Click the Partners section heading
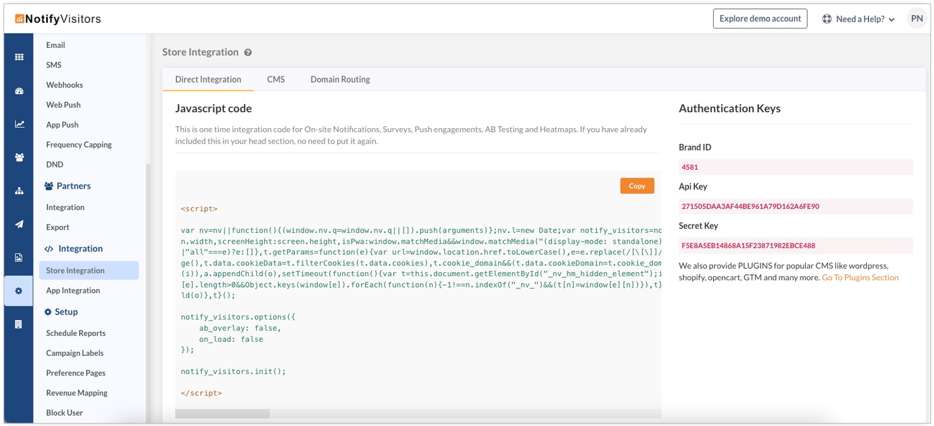The height and width of the screenshot is (426, 934). tap(68, 186)
